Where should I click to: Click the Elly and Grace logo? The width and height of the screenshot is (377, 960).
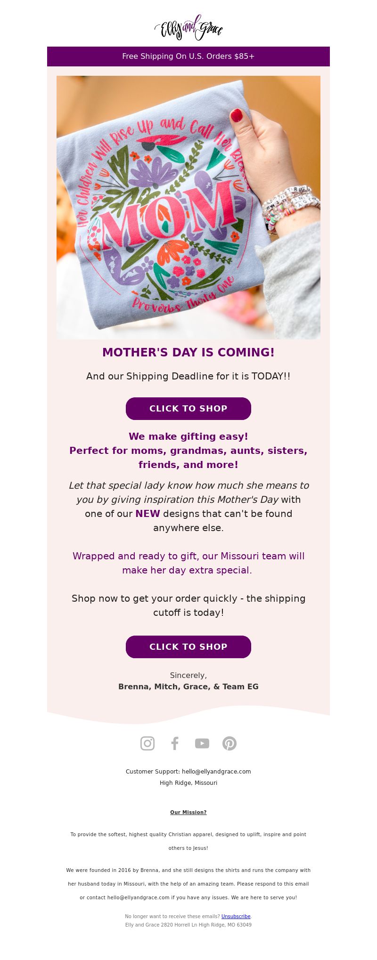(x=188, y=27)
